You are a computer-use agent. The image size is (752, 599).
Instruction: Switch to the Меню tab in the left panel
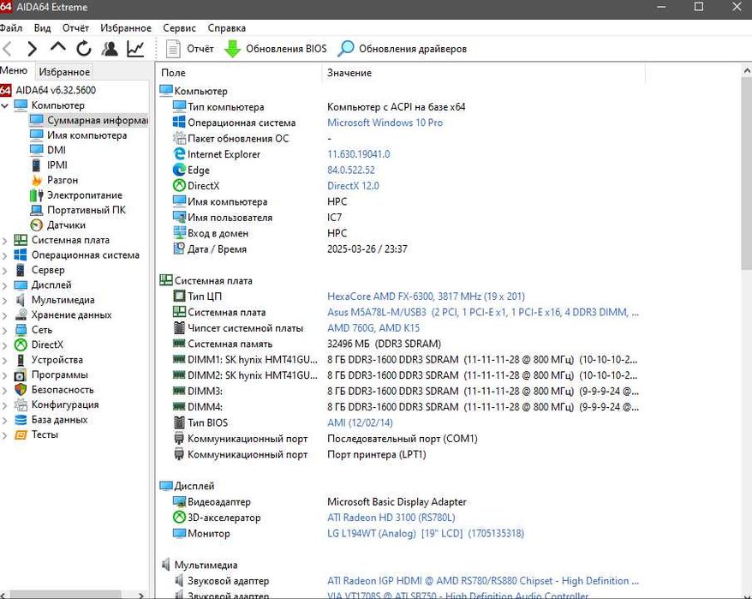[14, 70]
